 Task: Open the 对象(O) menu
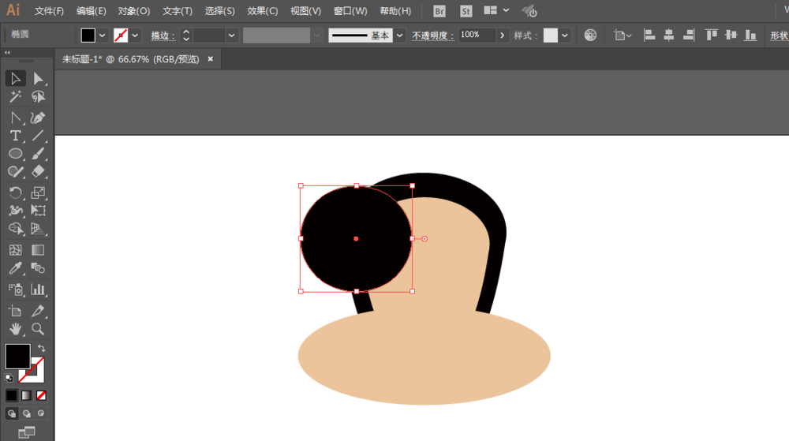(x=134, y=11)
